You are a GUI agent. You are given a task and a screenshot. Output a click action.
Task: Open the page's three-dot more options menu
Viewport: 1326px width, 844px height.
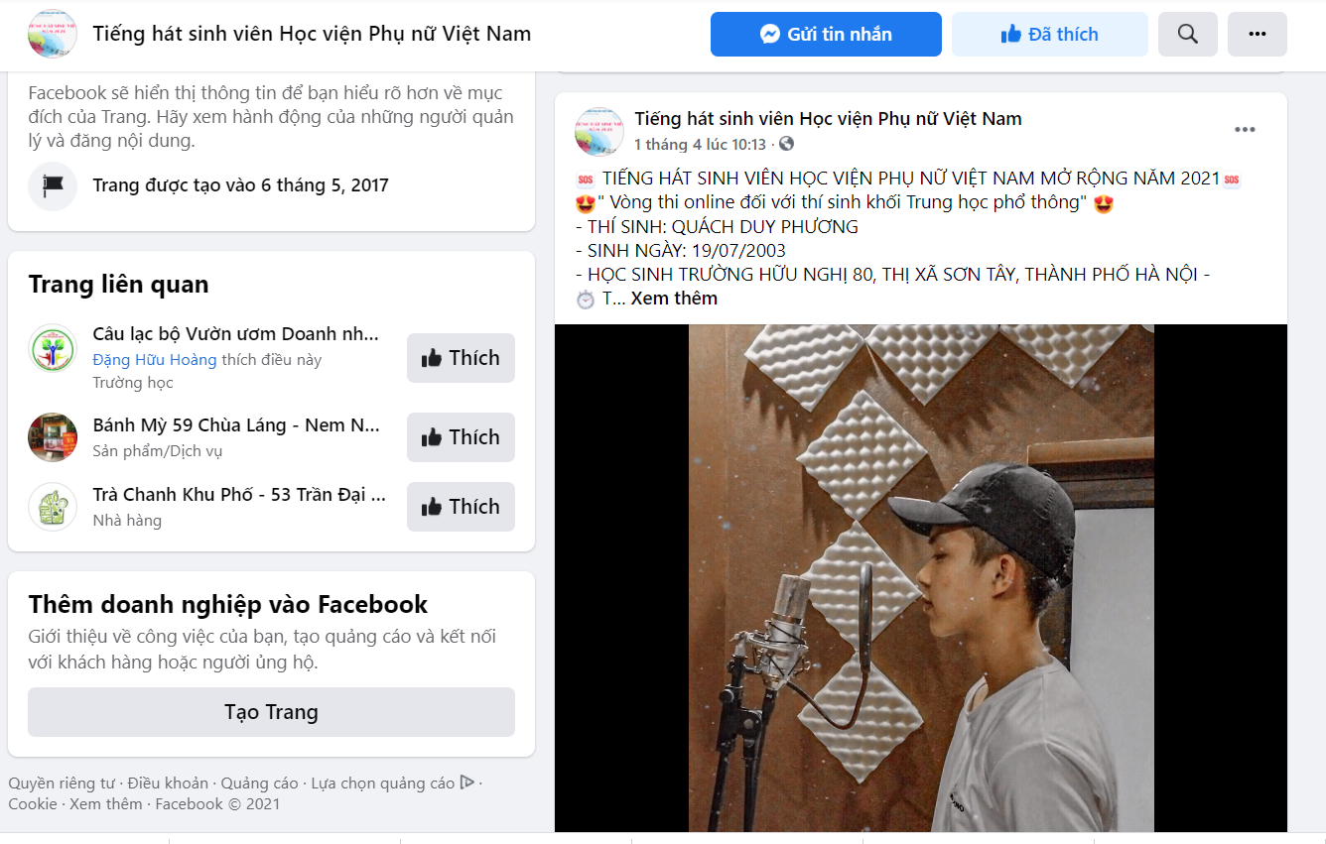[x=1257, y=35]
